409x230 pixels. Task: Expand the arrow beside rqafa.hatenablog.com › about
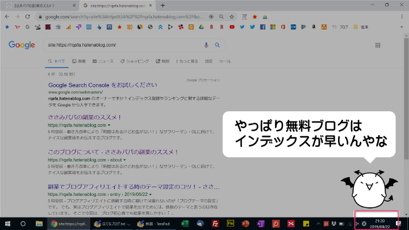click(124, 160)
